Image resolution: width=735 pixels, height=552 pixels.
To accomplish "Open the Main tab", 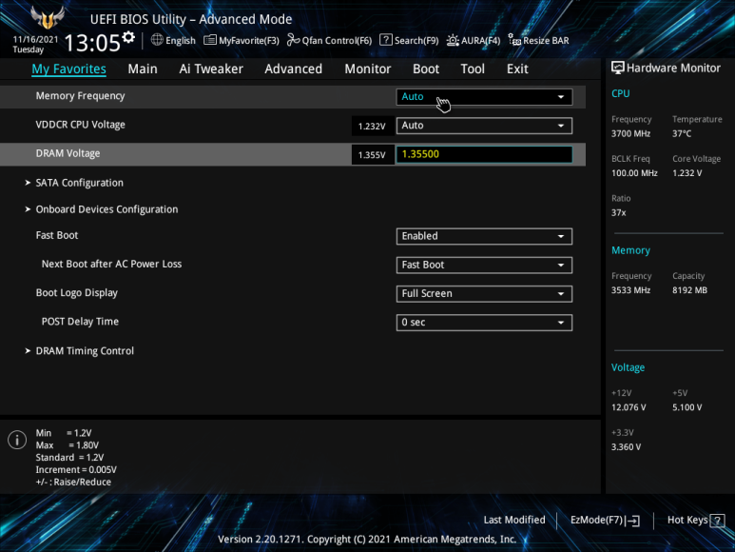I will pos(143,69).
